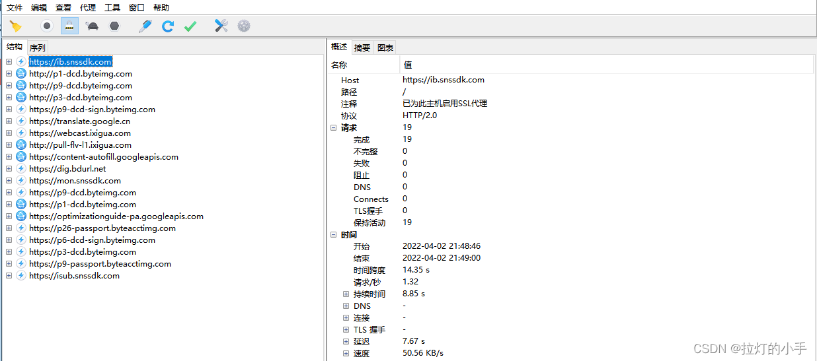The height and width of the screenshot is (361, 817).
Task: Toggle breakpoints with the hexagon icon
Action: point(114,26)
